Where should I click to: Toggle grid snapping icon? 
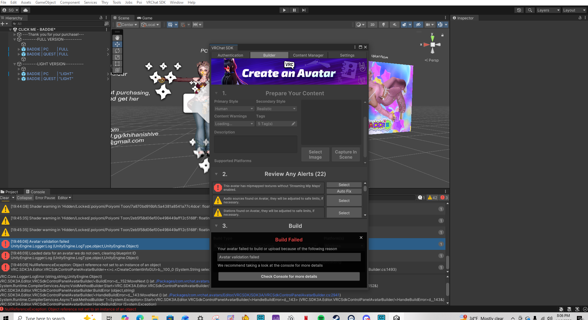[183, 25]
